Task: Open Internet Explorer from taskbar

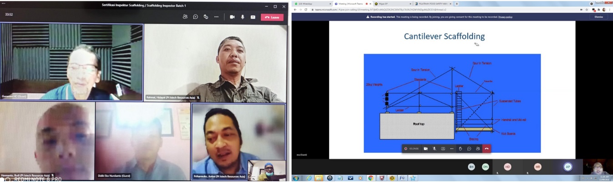Action: [x=309, y=178]
